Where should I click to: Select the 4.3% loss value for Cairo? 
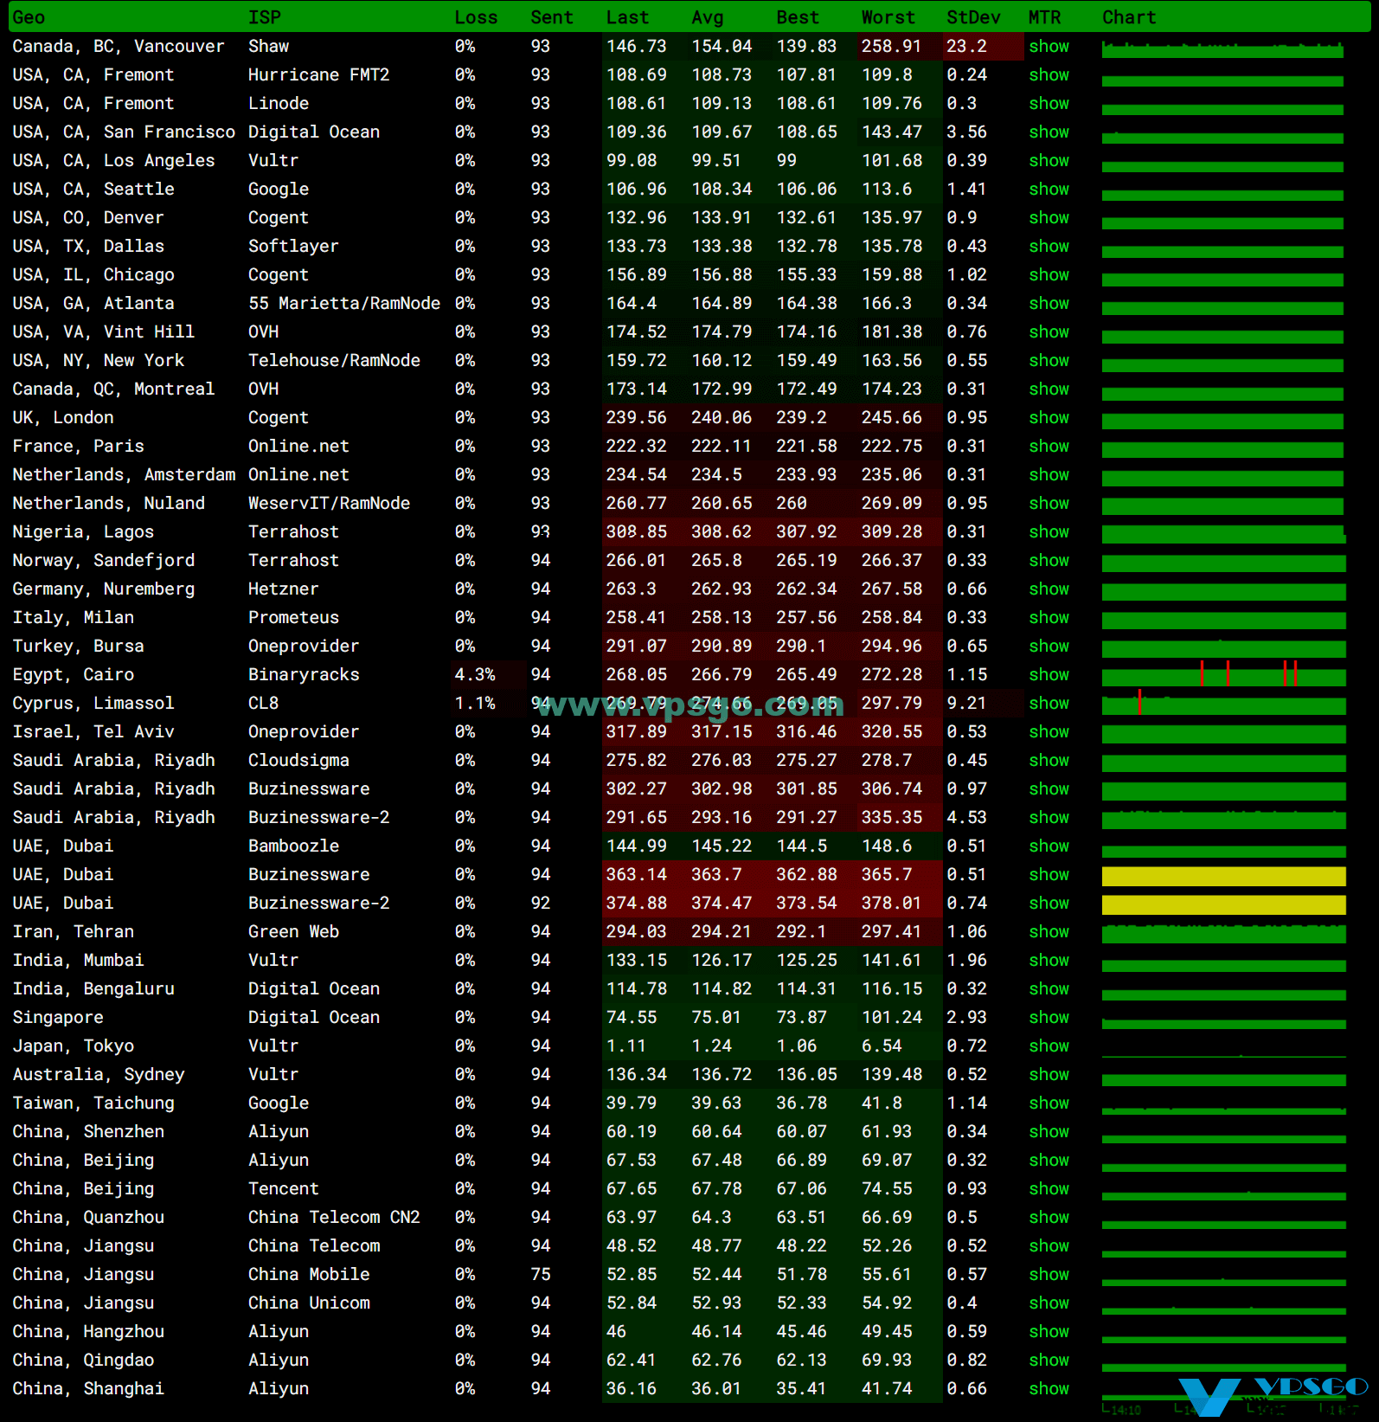475,675
